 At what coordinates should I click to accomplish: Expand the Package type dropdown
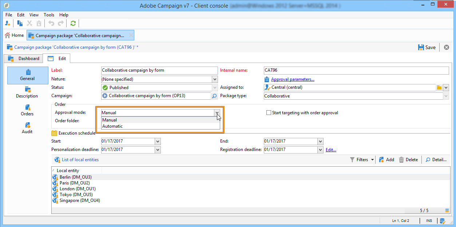point(446,96)
